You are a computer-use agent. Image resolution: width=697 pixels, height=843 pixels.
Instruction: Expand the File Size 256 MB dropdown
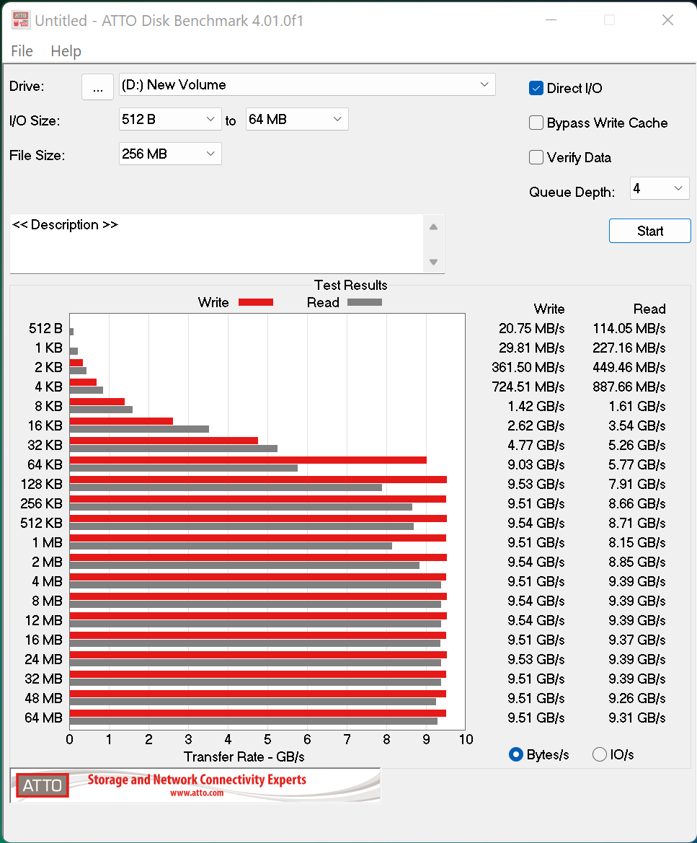170,154
